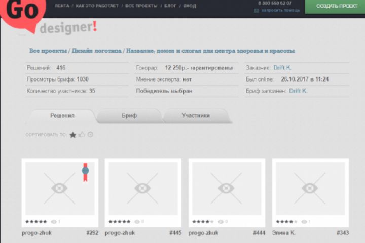The image size is (365, 243).
Task: Click the СОЗДАТЬ ПРОЕКТ button
Action: pyautogui.click(x=335, y=7)
